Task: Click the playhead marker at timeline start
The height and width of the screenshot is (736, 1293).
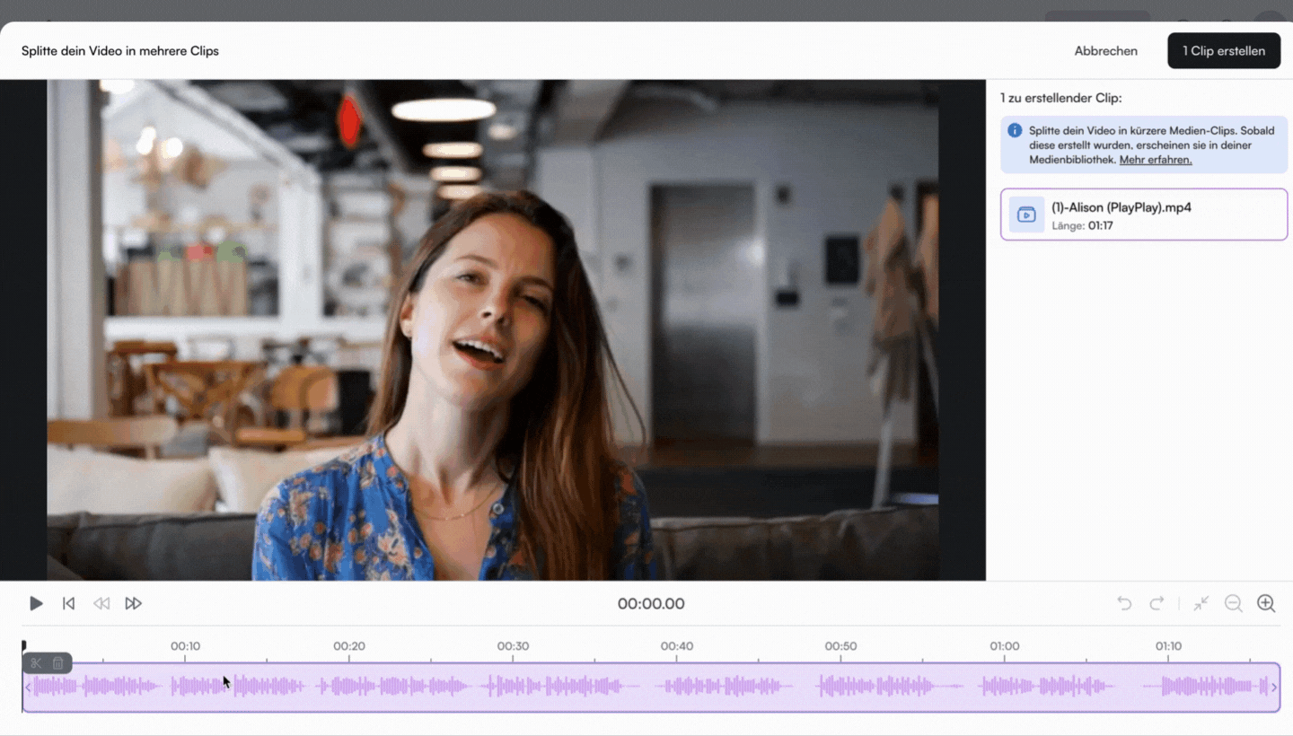Action: [23, 645]
